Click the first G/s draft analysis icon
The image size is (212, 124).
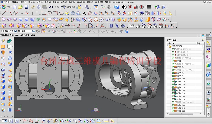[x=144, y=25]
